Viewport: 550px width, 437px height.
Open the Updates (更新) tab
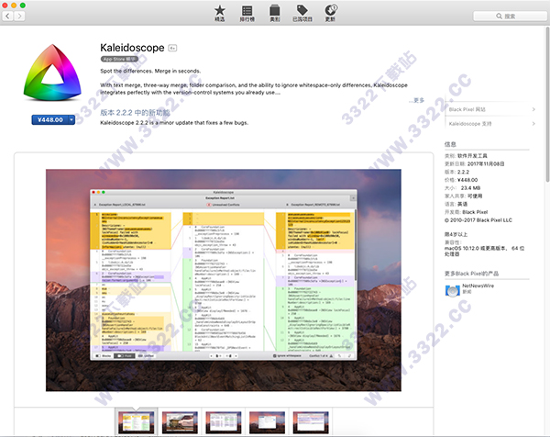(330, 14)
